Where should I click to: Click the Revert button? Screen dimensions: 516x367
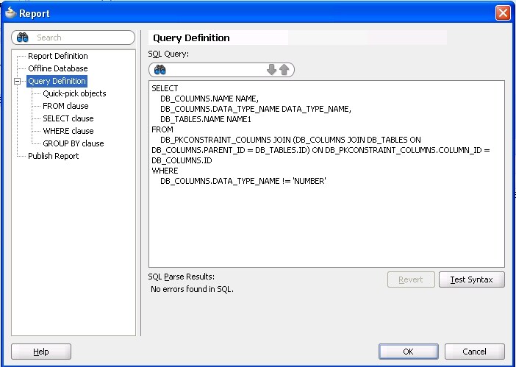pos(411,279)
